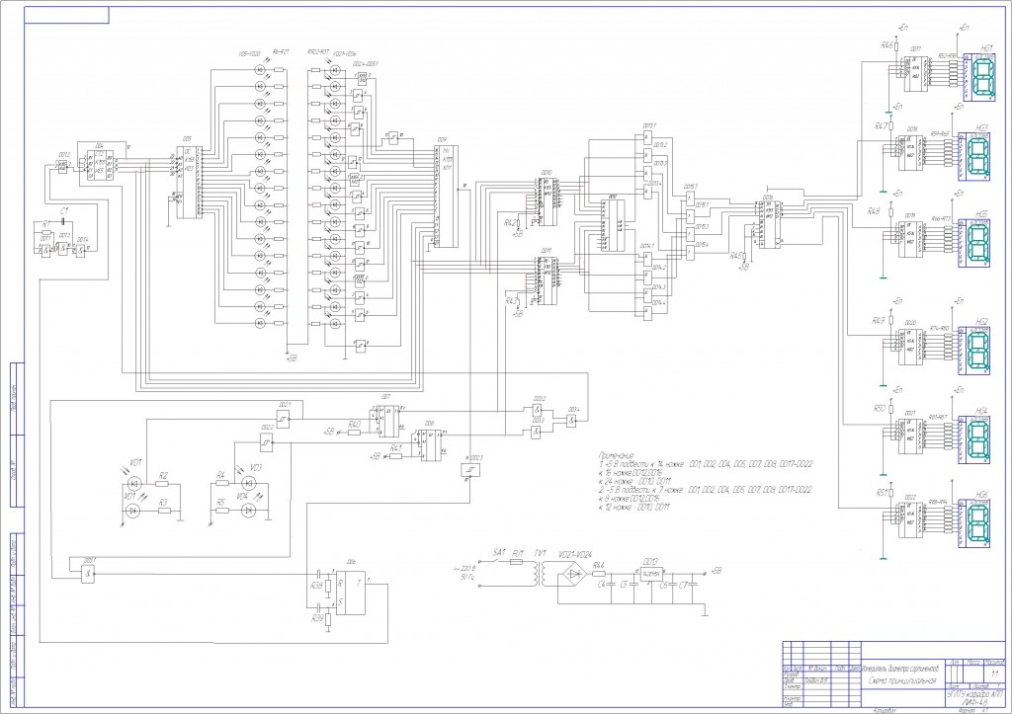Click the R5 resistor label

220,501
